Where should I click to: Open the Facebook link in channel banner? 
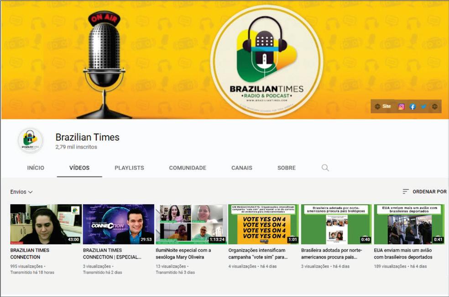click(x=412, y=106)
